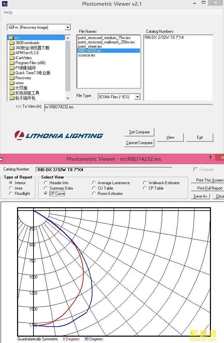Click the Save As button
This screenshot has height=343, width=224.
[200, 196]
